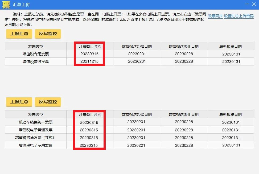Click 20230131 in the 增值税专用发票 row
This screenshot has height=174, width=259.
point(231,54)
